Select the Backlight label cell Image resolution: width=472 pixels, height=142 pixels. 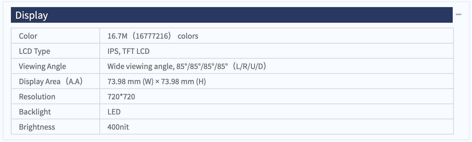pos(56,112)
